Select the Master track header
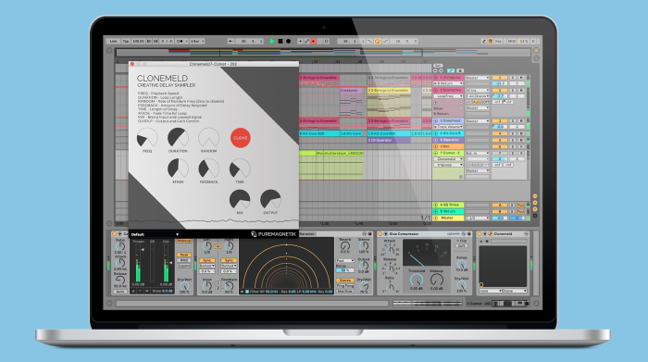The image size is (648, 362). click(449, 218)
